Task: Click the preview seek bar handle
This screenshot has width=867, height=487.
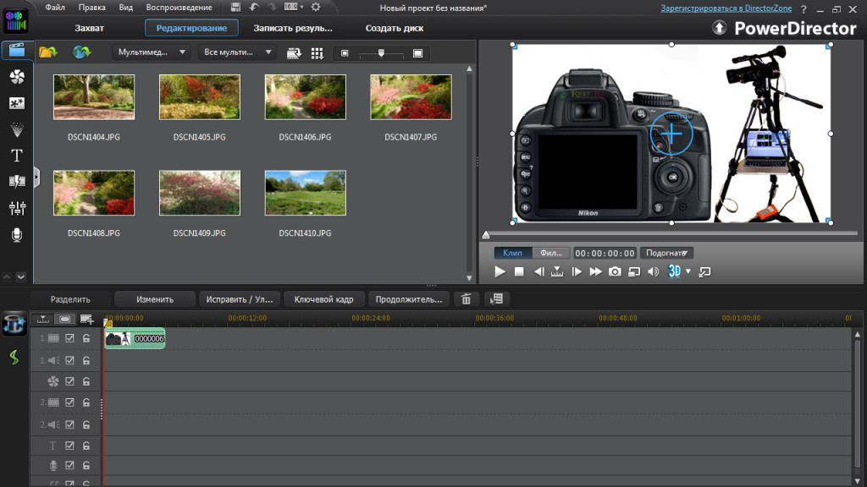Action: coord(486,235)
